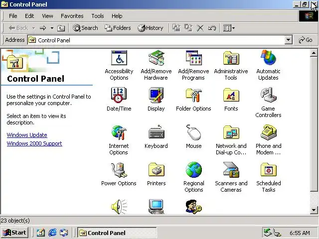Image resolution: width=319 pixels, height=239 pixels.
Task: Expand the Address bar dropdown
Action: tap(288, 40)
